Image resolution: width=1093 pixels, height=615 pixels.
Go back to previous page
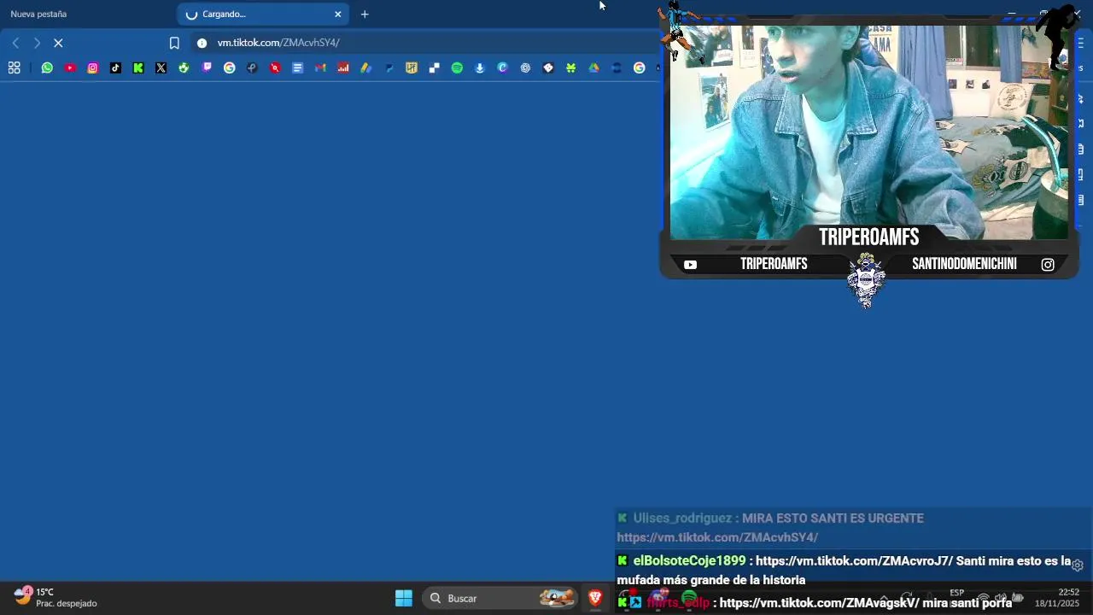point(15,43)
